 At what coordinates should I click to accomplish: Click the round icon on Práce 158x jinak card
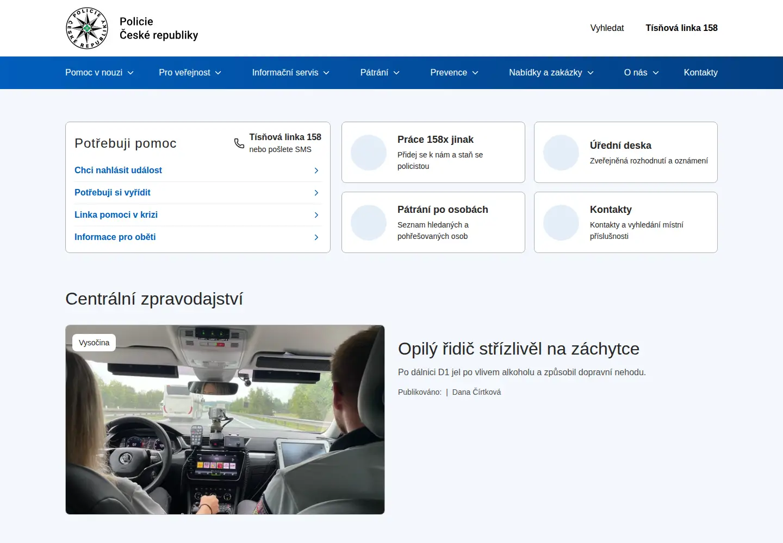pos(369,153)
